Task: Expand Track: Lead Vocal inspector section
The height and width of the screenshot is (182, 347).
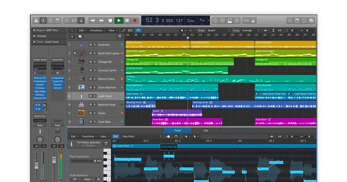Action: coord(34,42)
